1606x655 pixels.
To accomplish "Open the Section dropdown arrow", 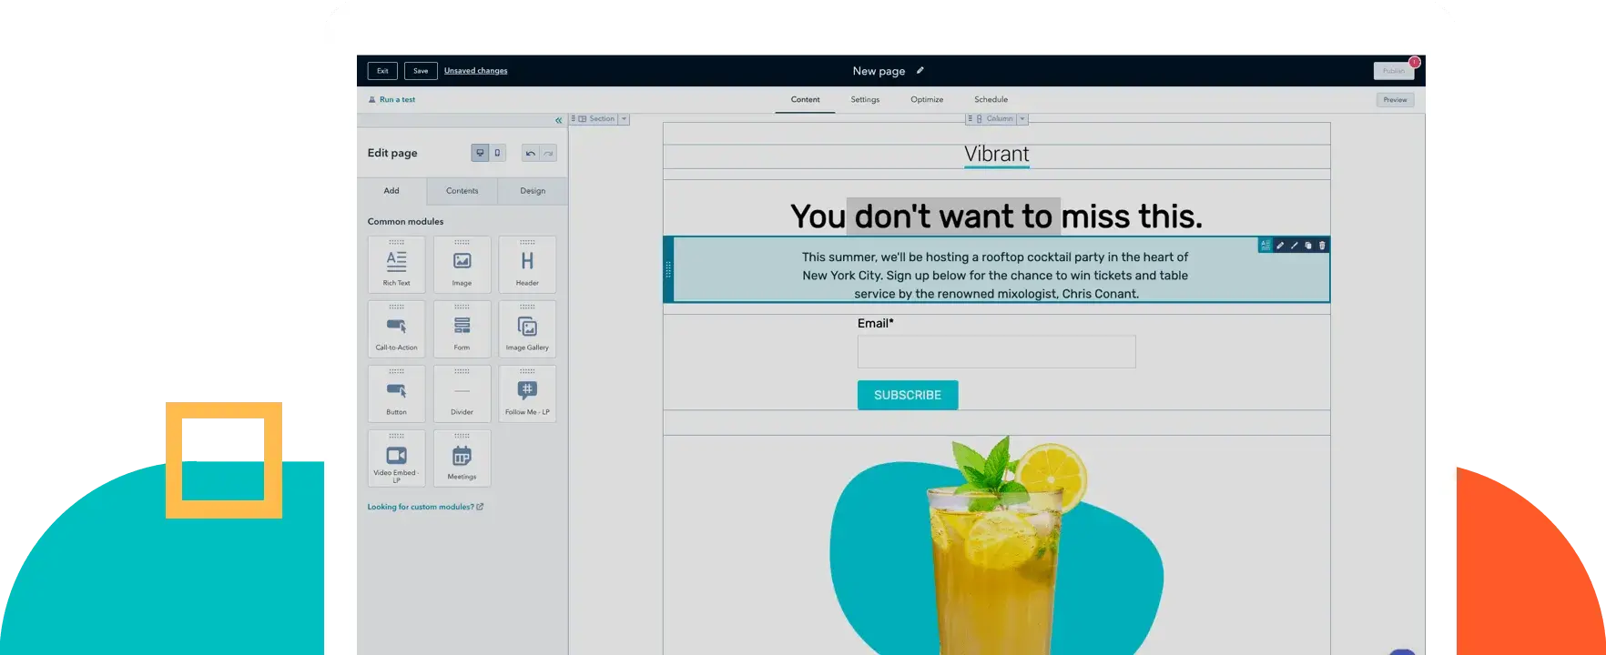I will [x=624, y=119].
